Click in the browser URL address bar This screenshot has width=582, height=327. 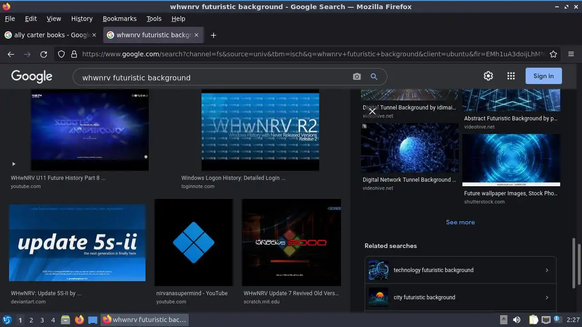click(313, 54)
